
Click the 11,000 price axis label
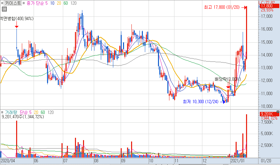(267, 93)
